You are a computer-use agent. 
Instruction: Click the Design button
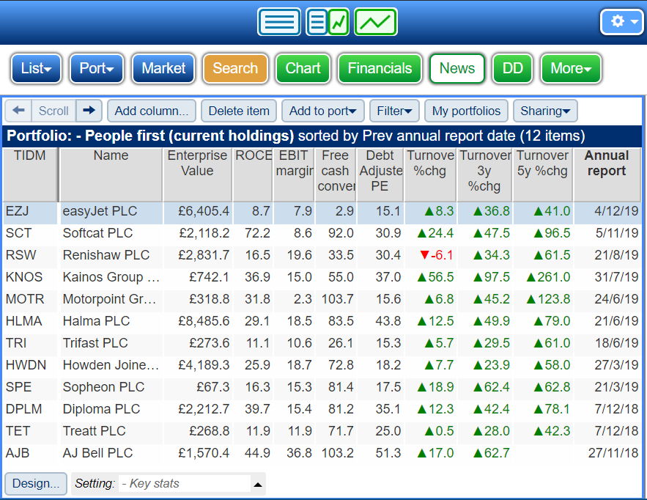(x=36, y=483)
